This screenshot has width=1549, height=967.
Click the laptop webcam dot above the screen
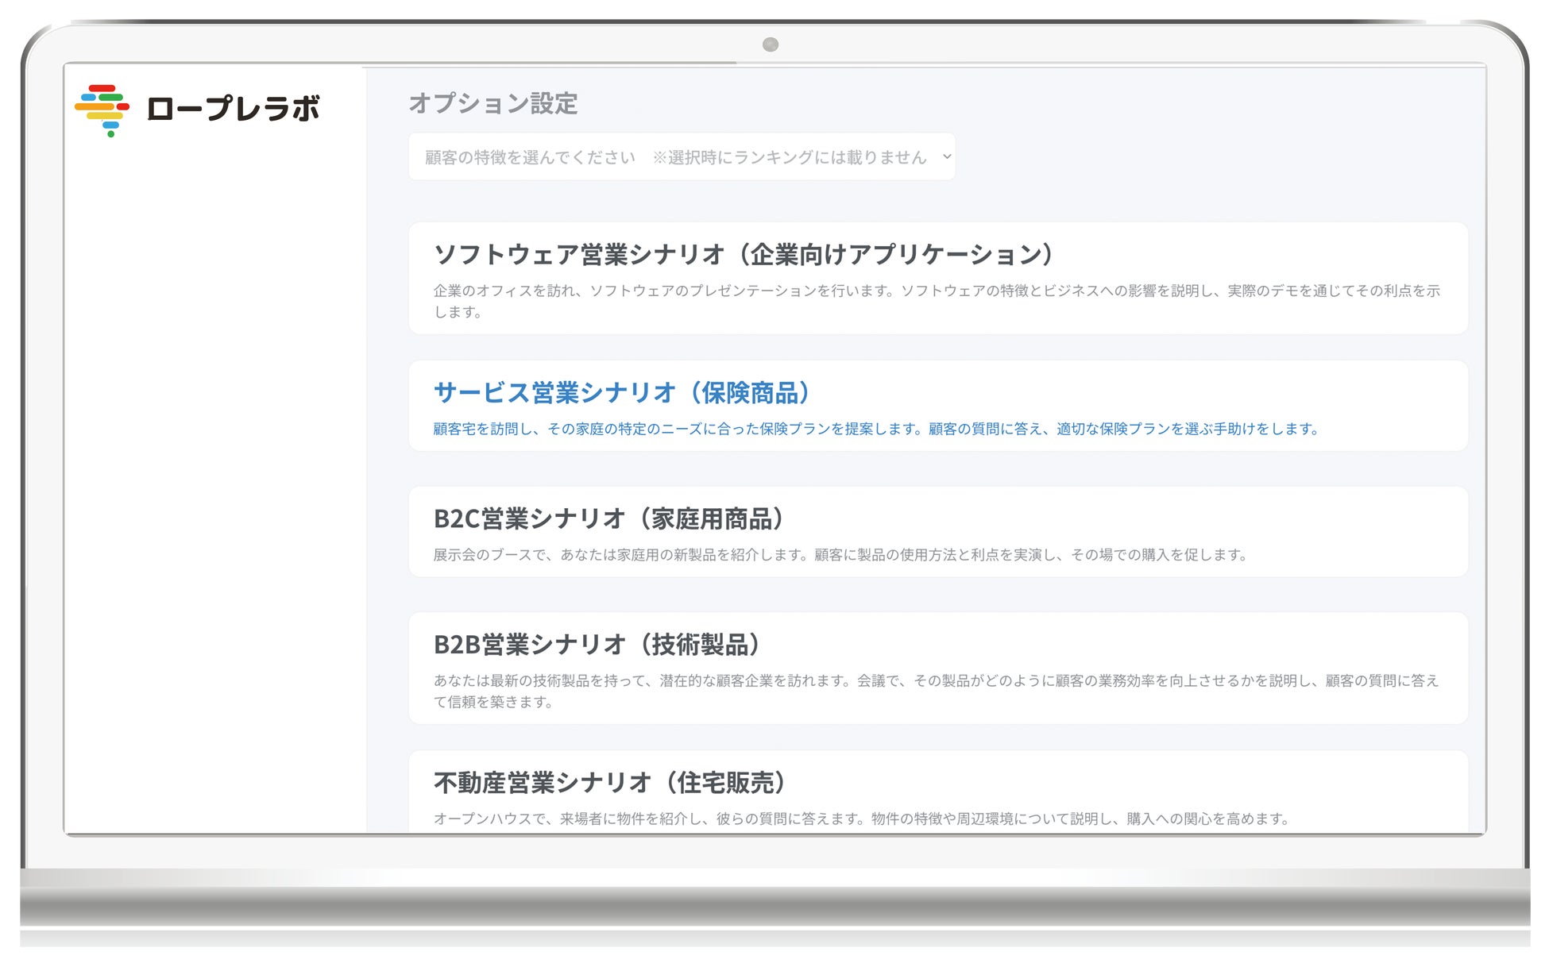point(770,44)
